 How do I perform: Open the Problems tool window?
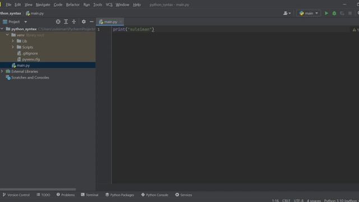coord(66,195)
